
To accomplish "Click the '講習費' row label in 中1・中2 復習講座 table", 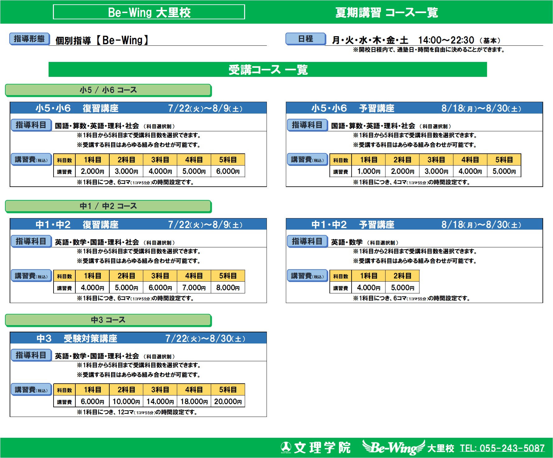I will click(64, 288).
